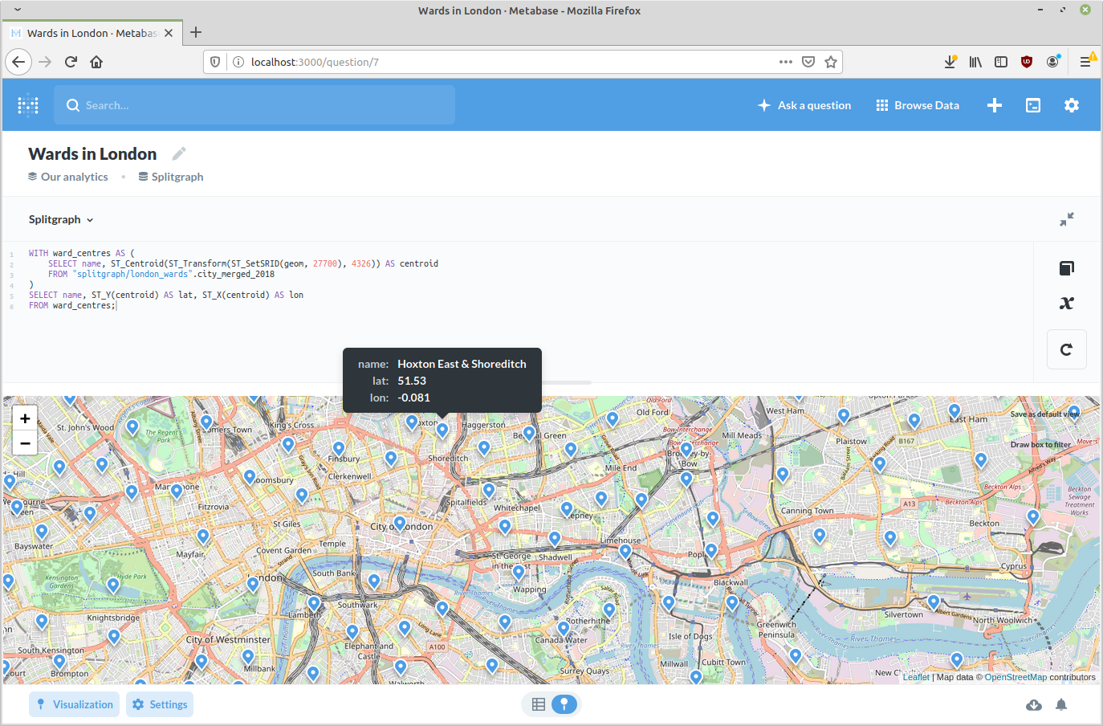Open Firefox hamburger menu
Screen dimensions: 1103x726
point(1085,62)
